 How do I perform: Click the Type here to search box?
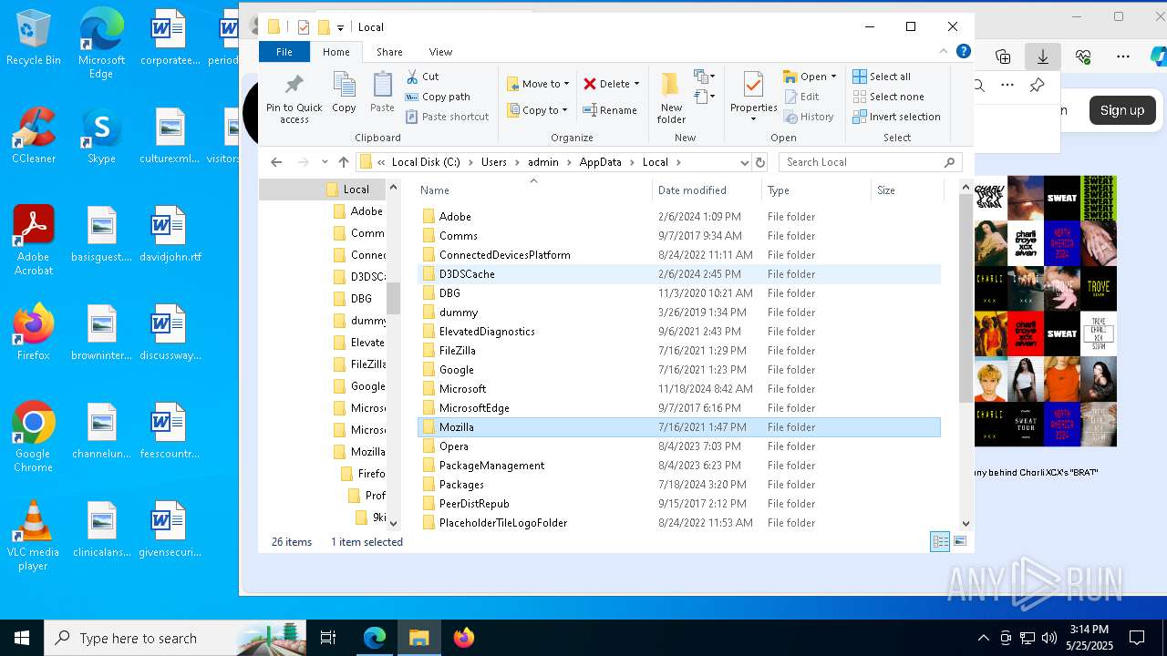click(x=175, y=638)
